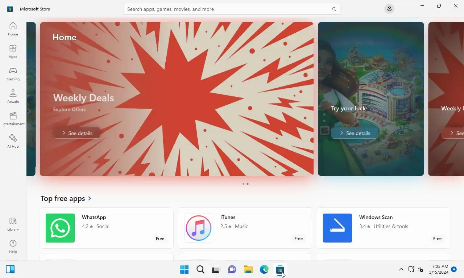Open the network status tray icon
Viewport: 464px width, 278px height.
(411, 269)
